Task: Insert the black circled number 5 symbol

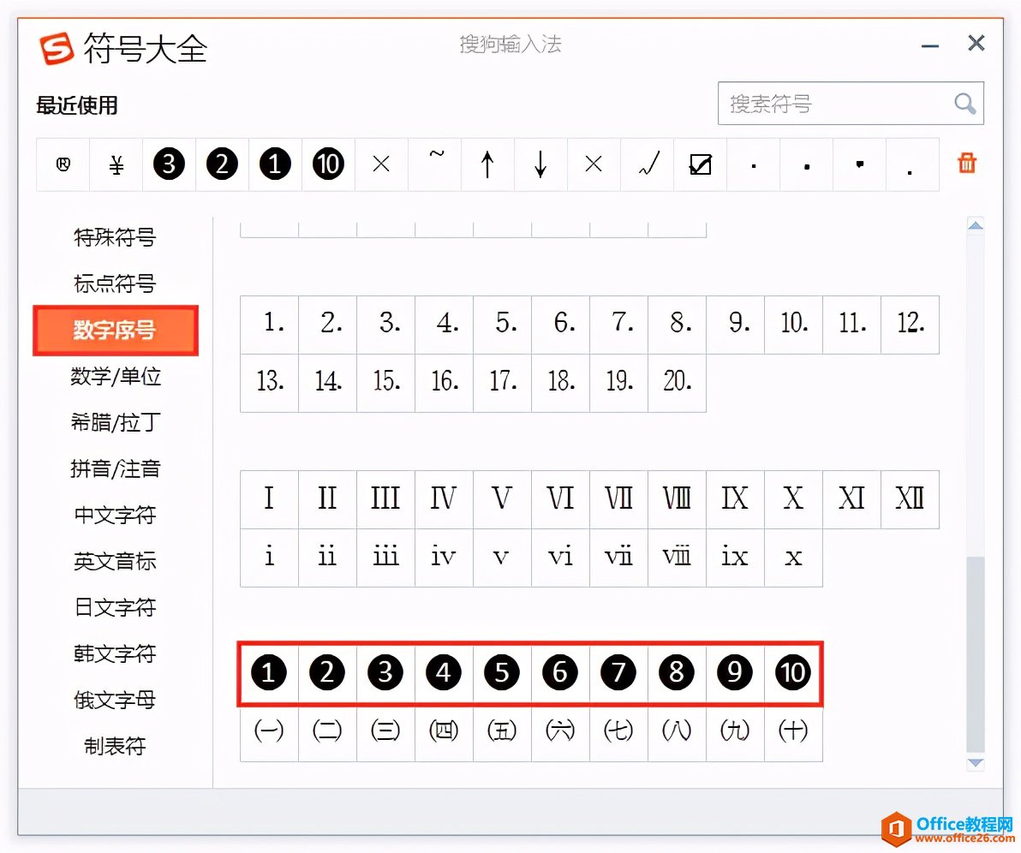Action: 501,672
